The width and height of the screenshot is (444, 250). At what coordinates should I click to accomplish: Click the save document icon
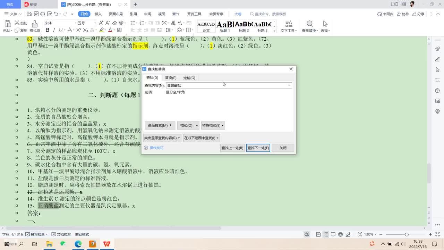pos(29,14)
